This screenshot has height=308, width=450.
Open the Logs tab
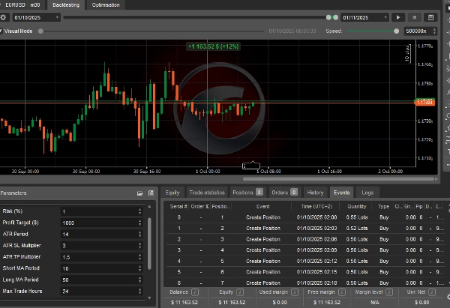coord(367,193)
